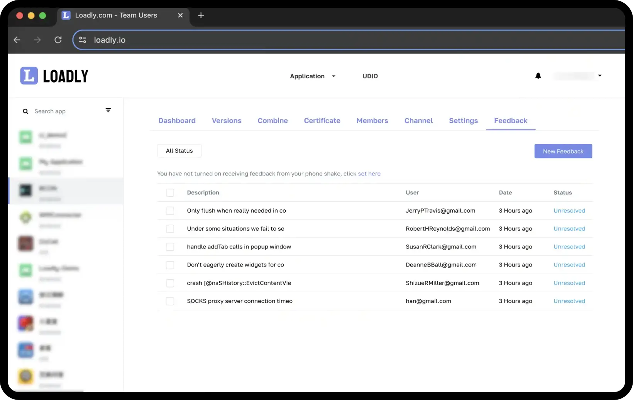Tick checkbox for 'Only flush when really needed'
This screenshot has height=400, width=633.
click(x=170, y=211)
